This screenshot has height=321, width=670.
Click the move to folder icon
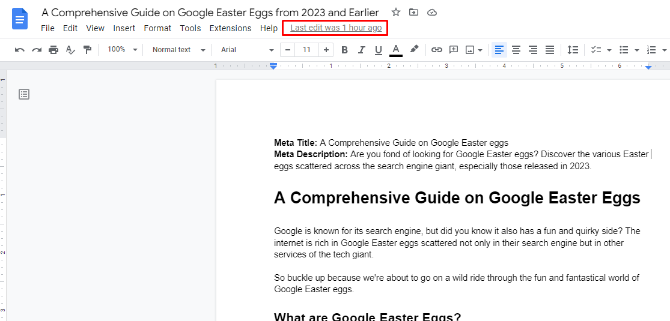point(413,13)
